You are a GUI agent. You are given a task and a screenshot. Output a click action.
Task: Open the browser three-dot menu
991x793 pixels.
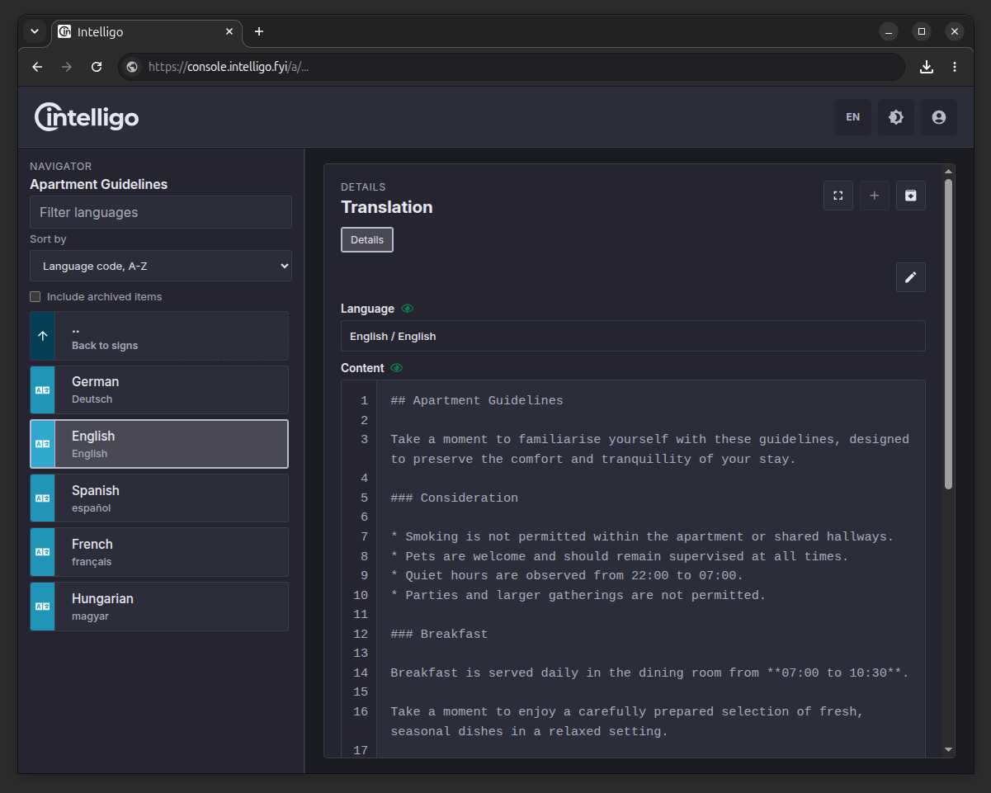pos(955,67)
